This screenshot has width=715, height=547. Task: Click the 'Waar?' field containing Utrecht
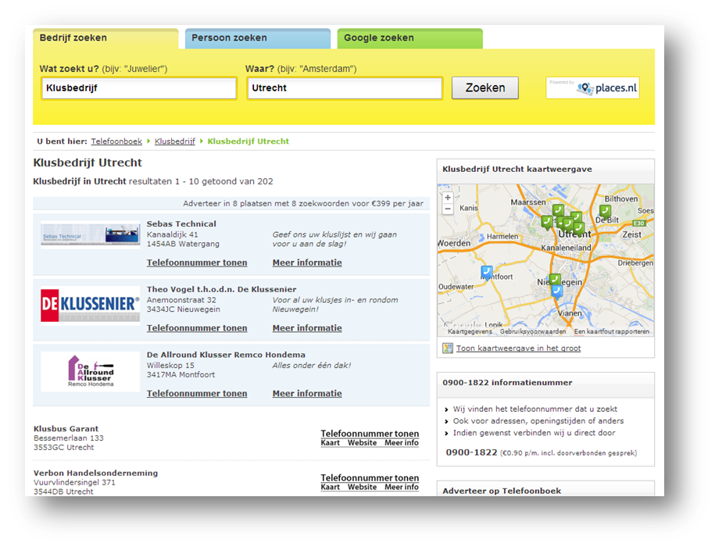click(345, 88)
